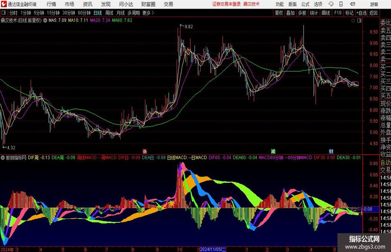The image size is (391, 252).
Task: Expand MA indicator settings arrow beside 鼎汉技术
Action: click(x=45, y=20)
